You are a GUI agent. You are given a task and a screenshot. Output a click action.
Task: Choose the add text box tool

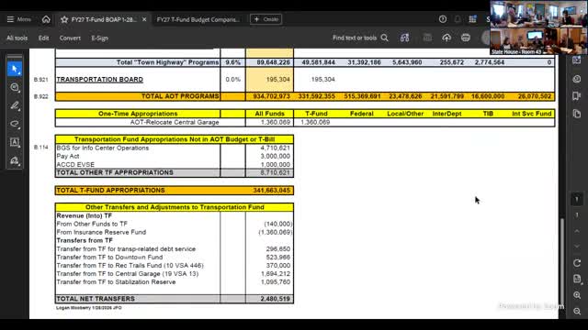[15, 142]
